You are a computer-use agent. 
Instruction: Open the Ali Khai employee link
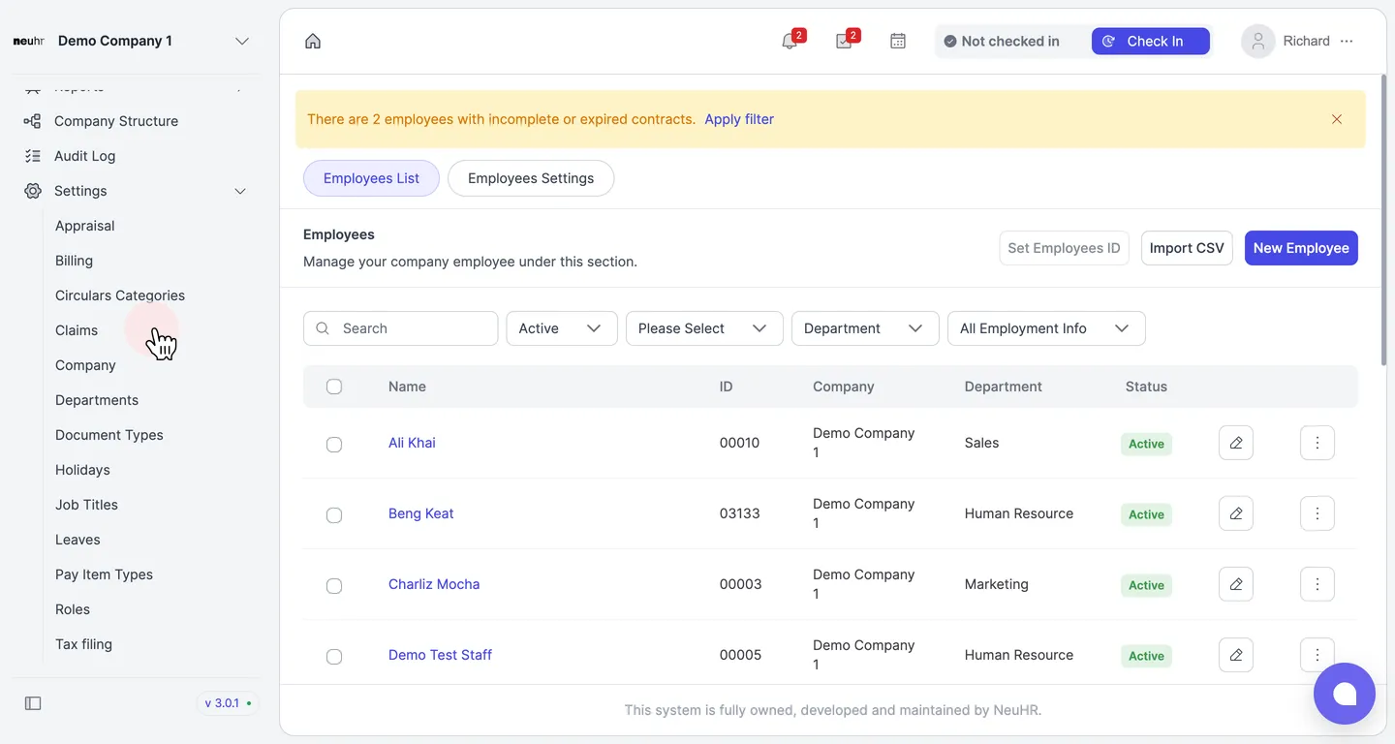(412, 443)
